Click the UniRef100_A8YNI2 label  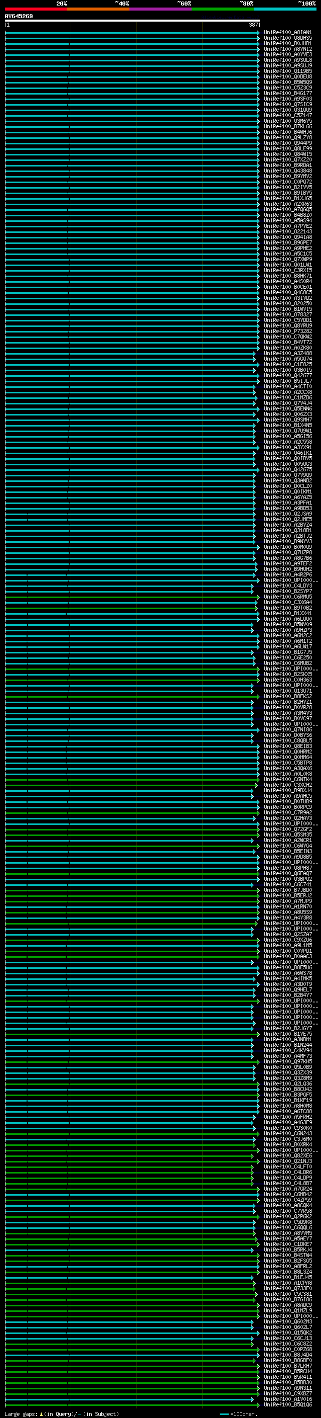click(x=287, y=49)
